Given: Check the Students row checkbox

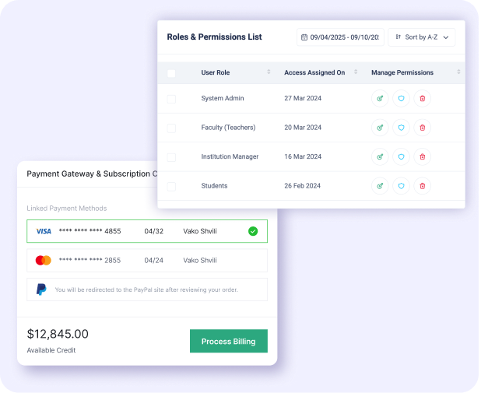Looking at the screenshot, I should [171, 186].
